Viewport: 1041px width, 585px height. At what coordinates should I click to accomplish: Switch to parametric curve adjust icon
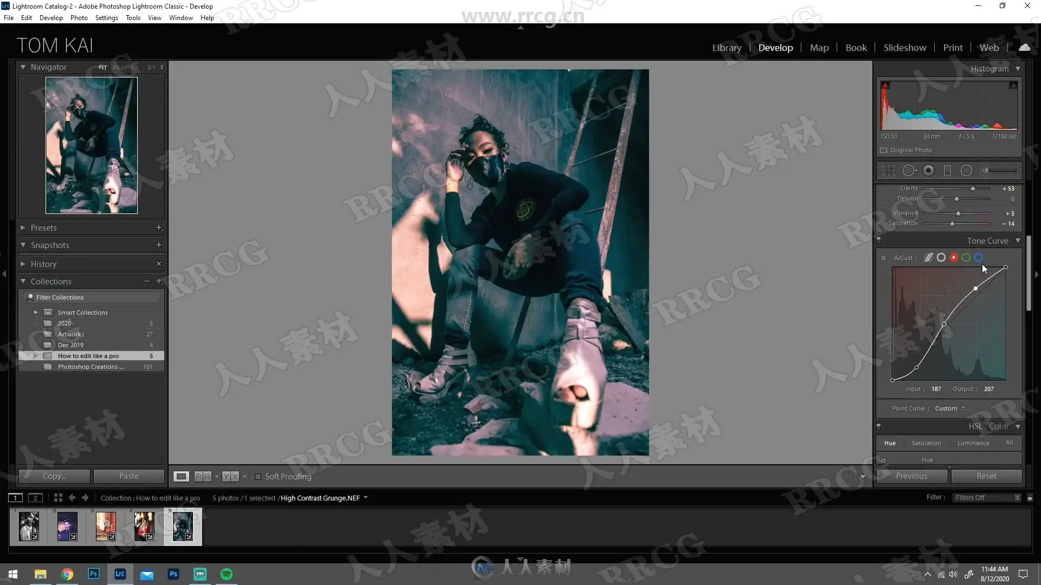(928, 258)
